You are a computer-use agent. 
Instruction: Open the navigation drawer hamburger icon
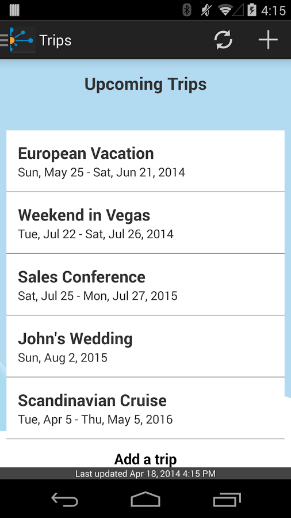(x=4, y=40)
